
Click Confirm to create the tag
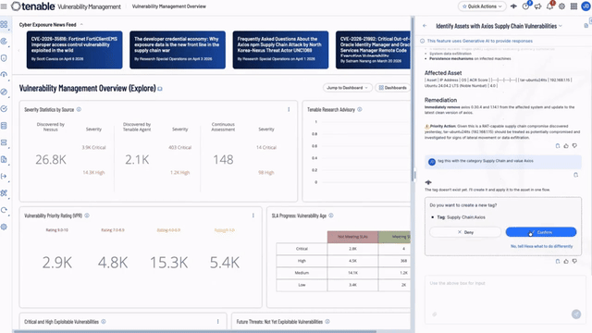click(541, 232)
